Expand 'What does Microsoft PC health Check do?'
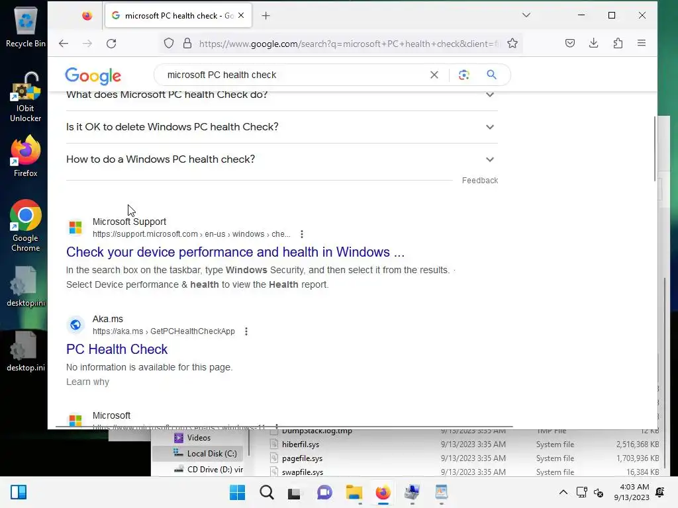Screen dimensions: 678x508 (x=281, y=95)
